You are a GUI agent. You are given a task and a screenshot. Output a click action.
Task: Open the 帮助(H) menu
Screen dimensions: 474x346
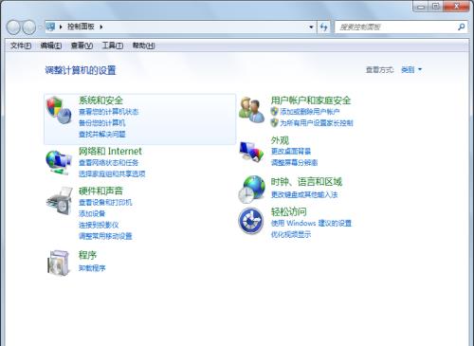pos(143,46)
